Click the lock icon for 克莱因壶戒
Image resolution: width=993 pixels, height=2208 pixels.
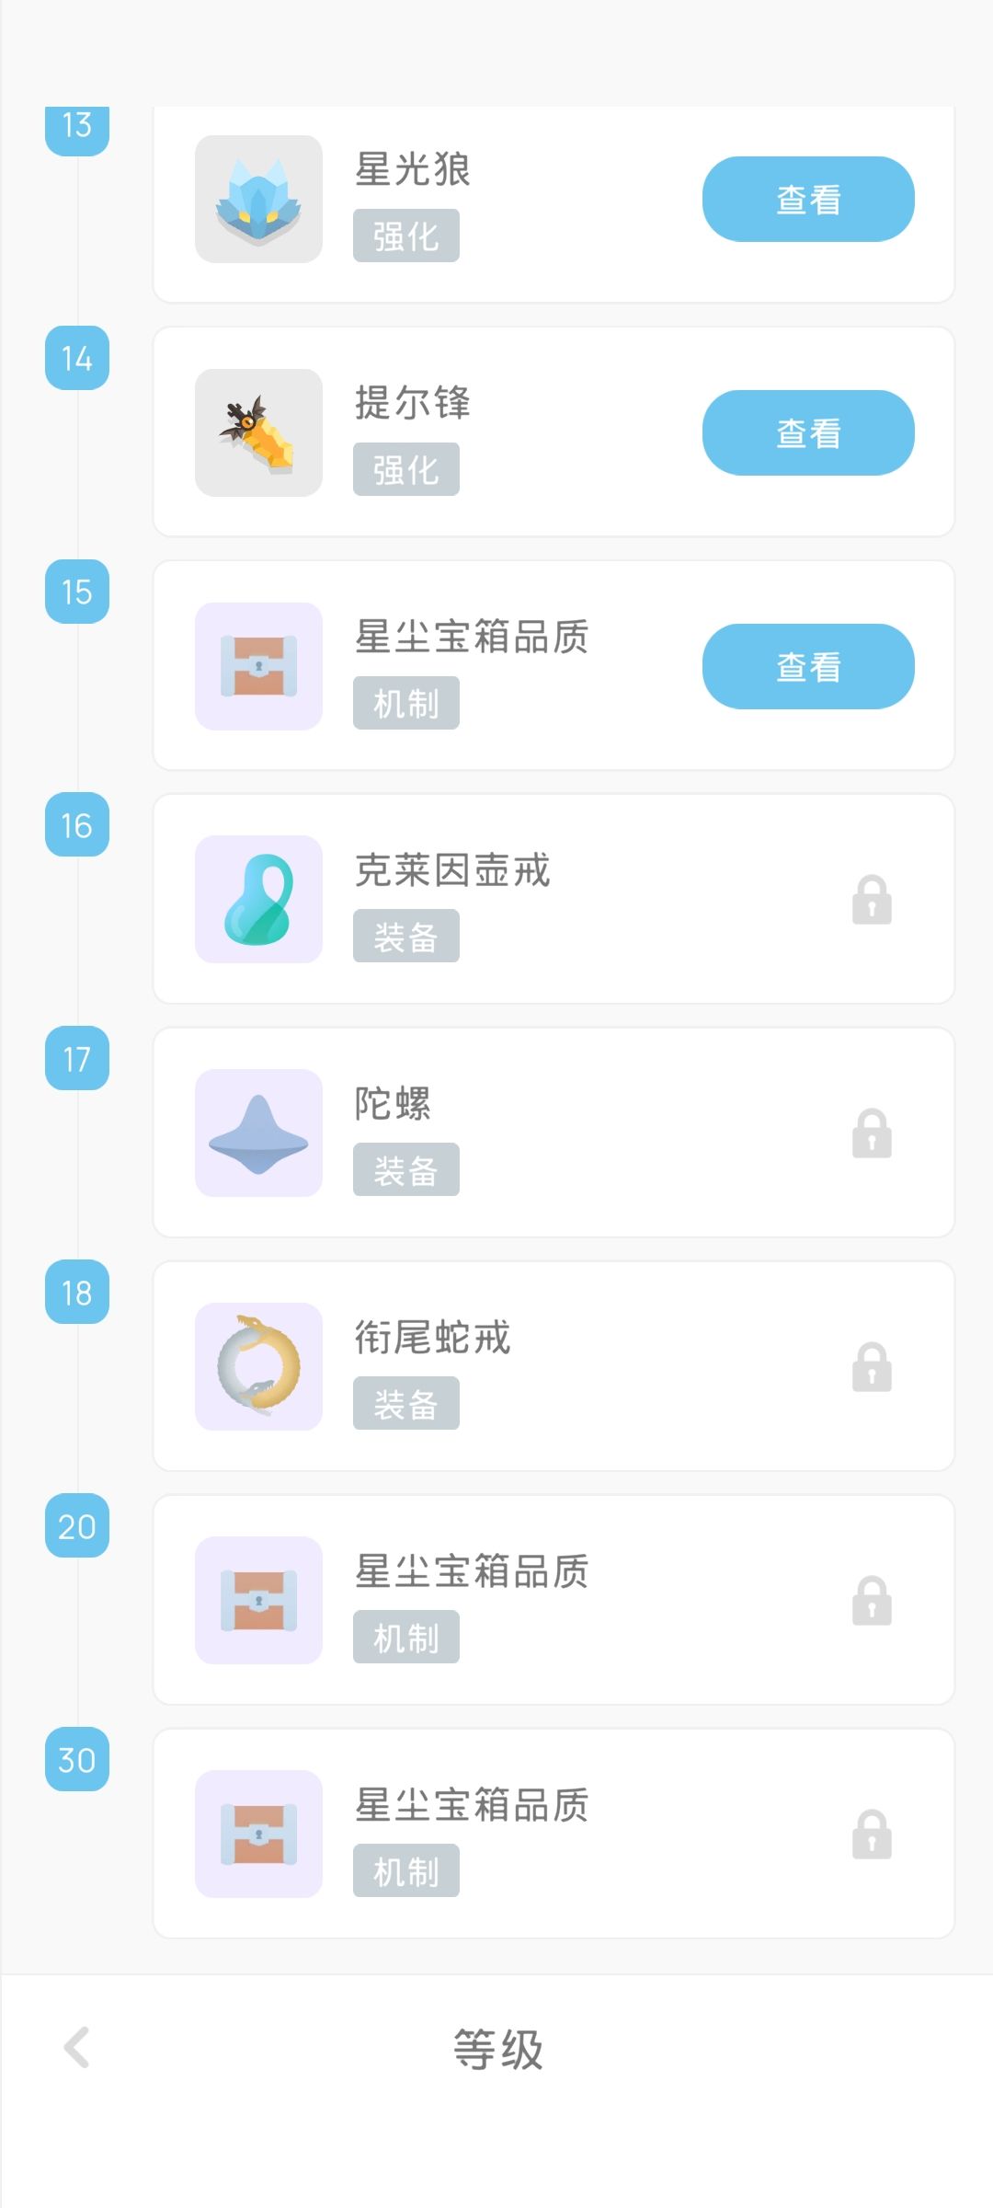click(x=872, y=900)
